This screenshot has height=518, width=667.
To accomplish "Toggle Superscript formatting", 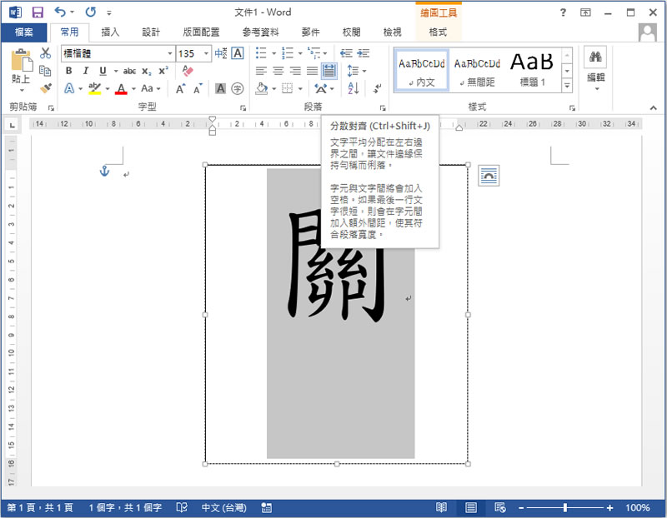I will coord(163,71).
